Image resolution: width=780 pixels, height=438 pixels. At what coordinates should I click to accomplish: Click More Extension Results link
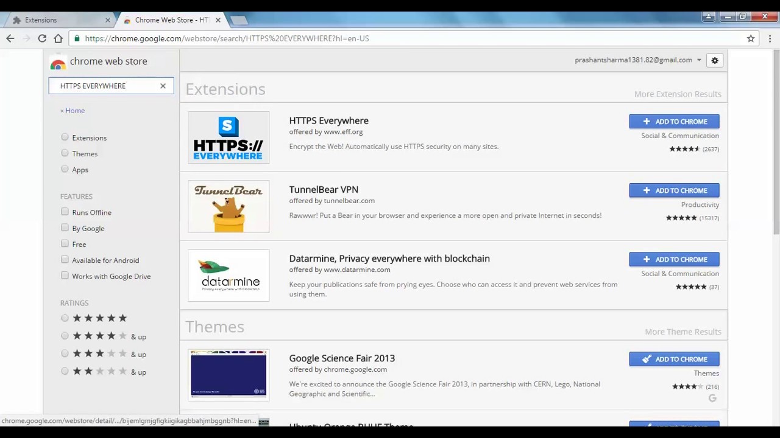click(678, 94)
